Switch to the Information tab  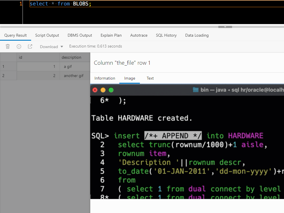(105, 78)
